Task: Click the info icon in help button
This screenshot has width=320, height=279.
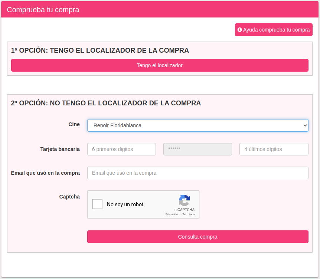Action: click(240, 30)
